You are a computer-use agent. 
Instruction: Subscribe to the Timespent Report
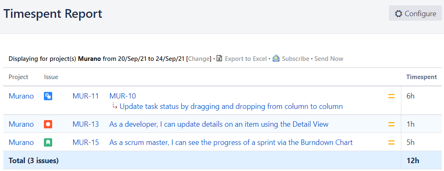[295, 59]
